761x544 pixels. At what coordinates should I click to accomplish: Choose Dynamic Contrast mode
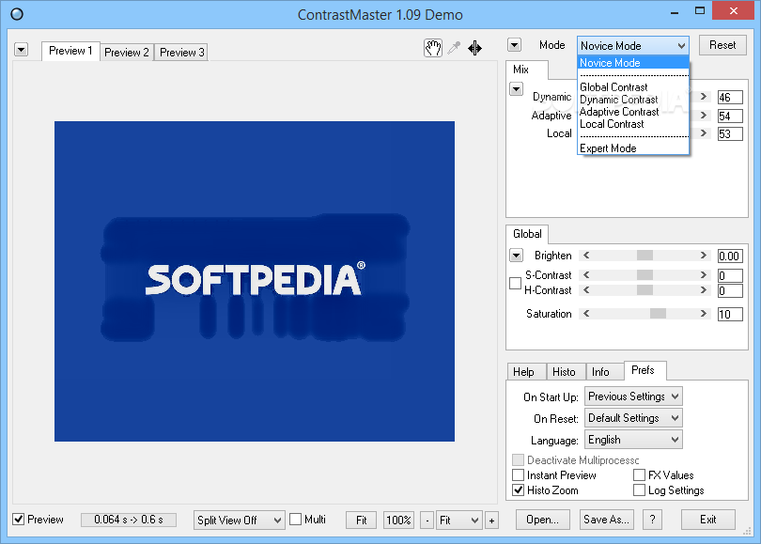coord(633,100)
